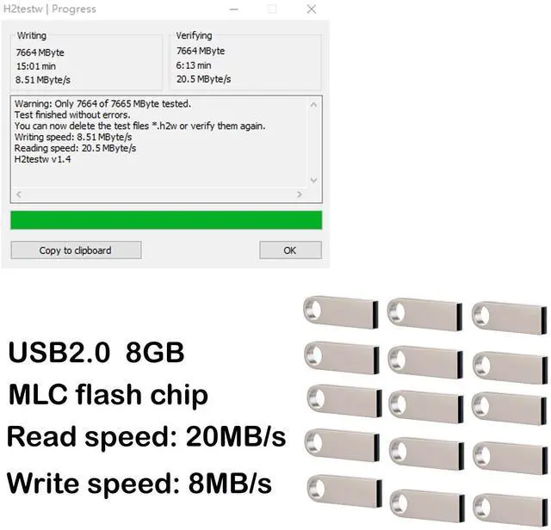Click the log scroll left arrow

point(19,194)
